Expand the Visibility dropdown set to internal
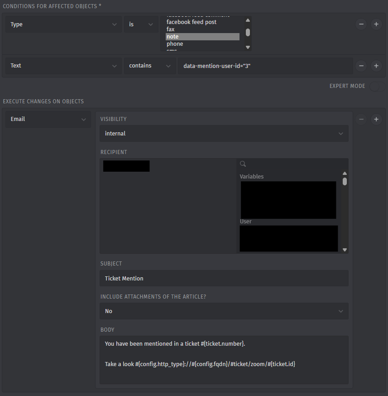 224,134
